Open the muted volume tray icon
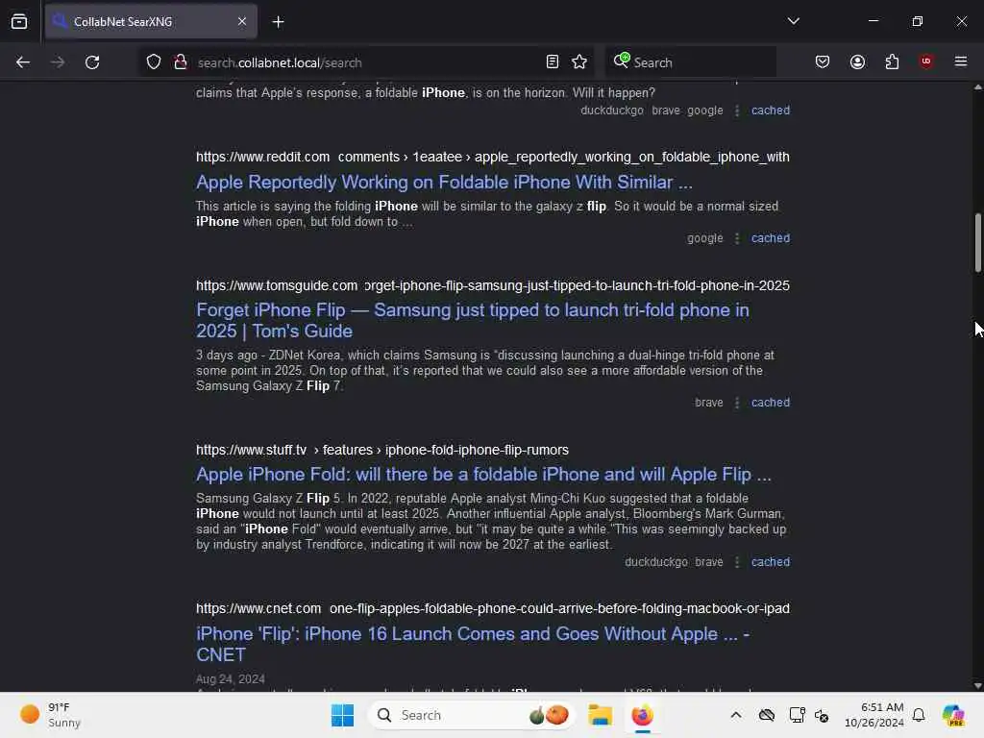 (x=823, y=715)
